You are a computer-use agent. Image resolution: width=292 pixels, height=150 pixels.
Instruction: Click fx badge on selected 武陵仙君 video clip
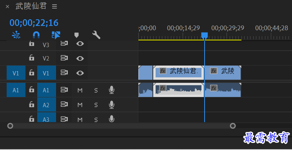[x=163, y=71]
